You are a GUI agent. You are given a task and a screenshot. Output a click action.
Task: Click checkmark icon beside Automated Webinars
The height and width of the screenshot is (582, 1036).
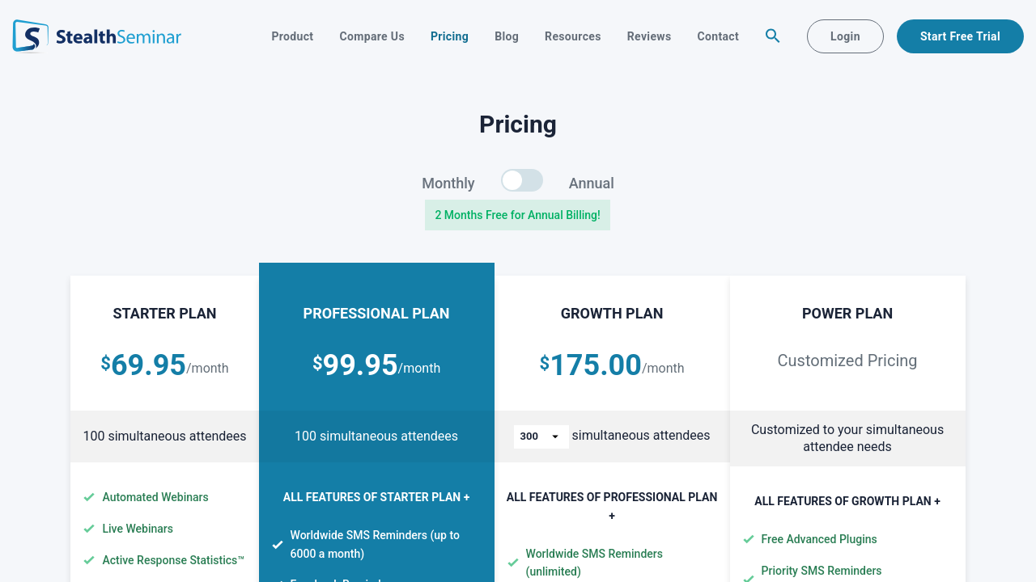coord(89,497)
